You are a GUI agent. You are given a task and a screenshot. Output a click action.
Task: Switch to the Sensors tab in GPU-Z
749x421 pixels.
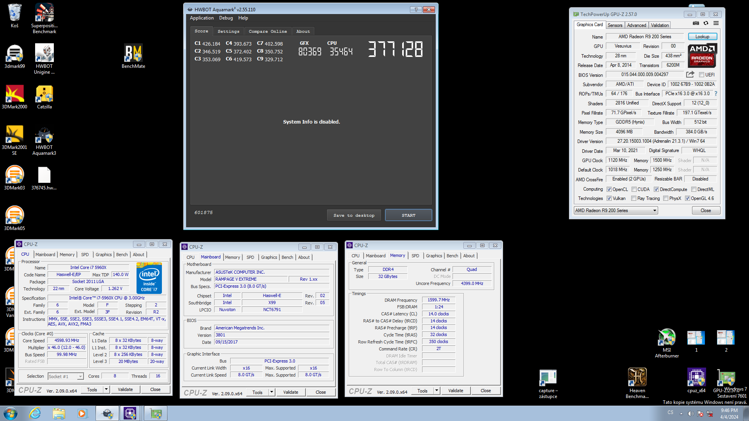(x=615, y=25)
